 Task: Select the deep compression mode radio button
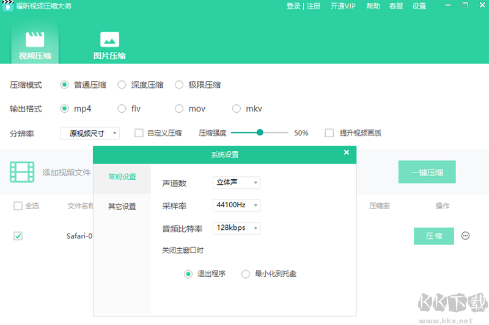pyautogui.click(x=122, y=85)
